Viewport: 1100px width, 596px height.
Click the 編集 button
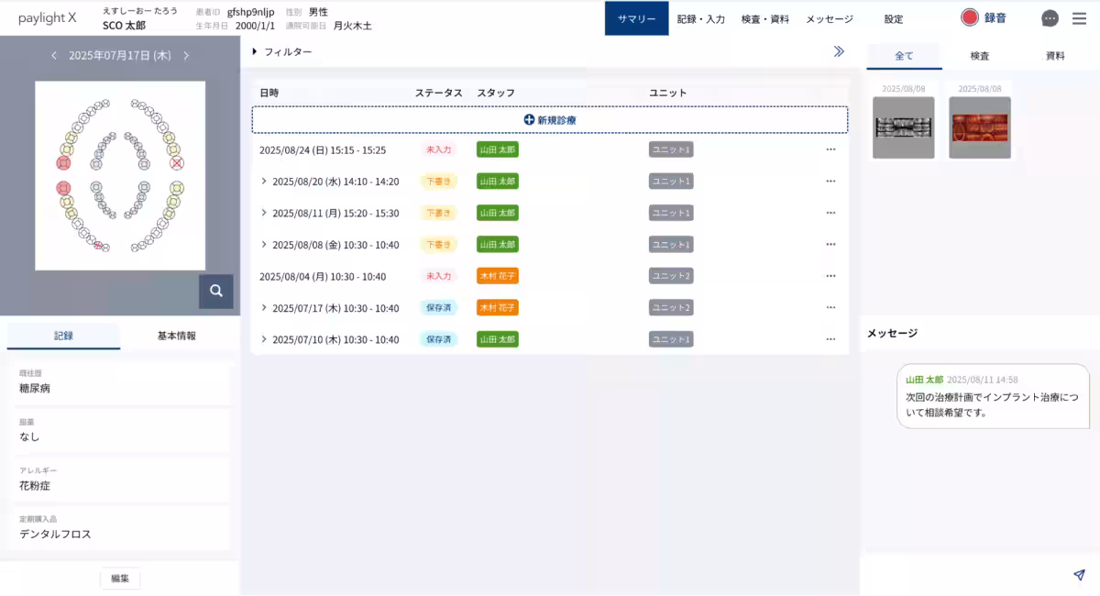(x=120, y=579)
